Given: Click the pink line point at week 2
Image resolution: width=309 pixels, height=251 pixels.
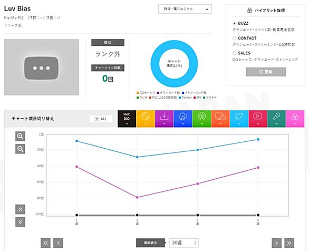Looking at the screenshot, I should (137, 197).
